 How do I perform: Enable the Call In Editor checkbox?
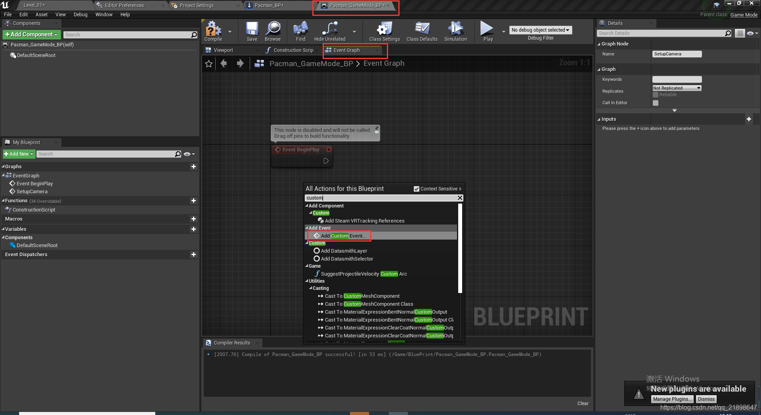point(656,103)
